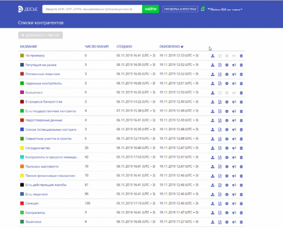The width and height of the screenshot is (283, 228).
Task: Delete the Консалтинг list
Action: (x=241, y=93)
